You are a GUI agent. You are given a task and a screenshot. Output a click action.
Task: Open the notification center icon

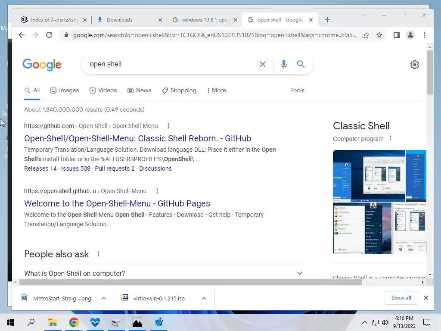[x=427, y=322]
